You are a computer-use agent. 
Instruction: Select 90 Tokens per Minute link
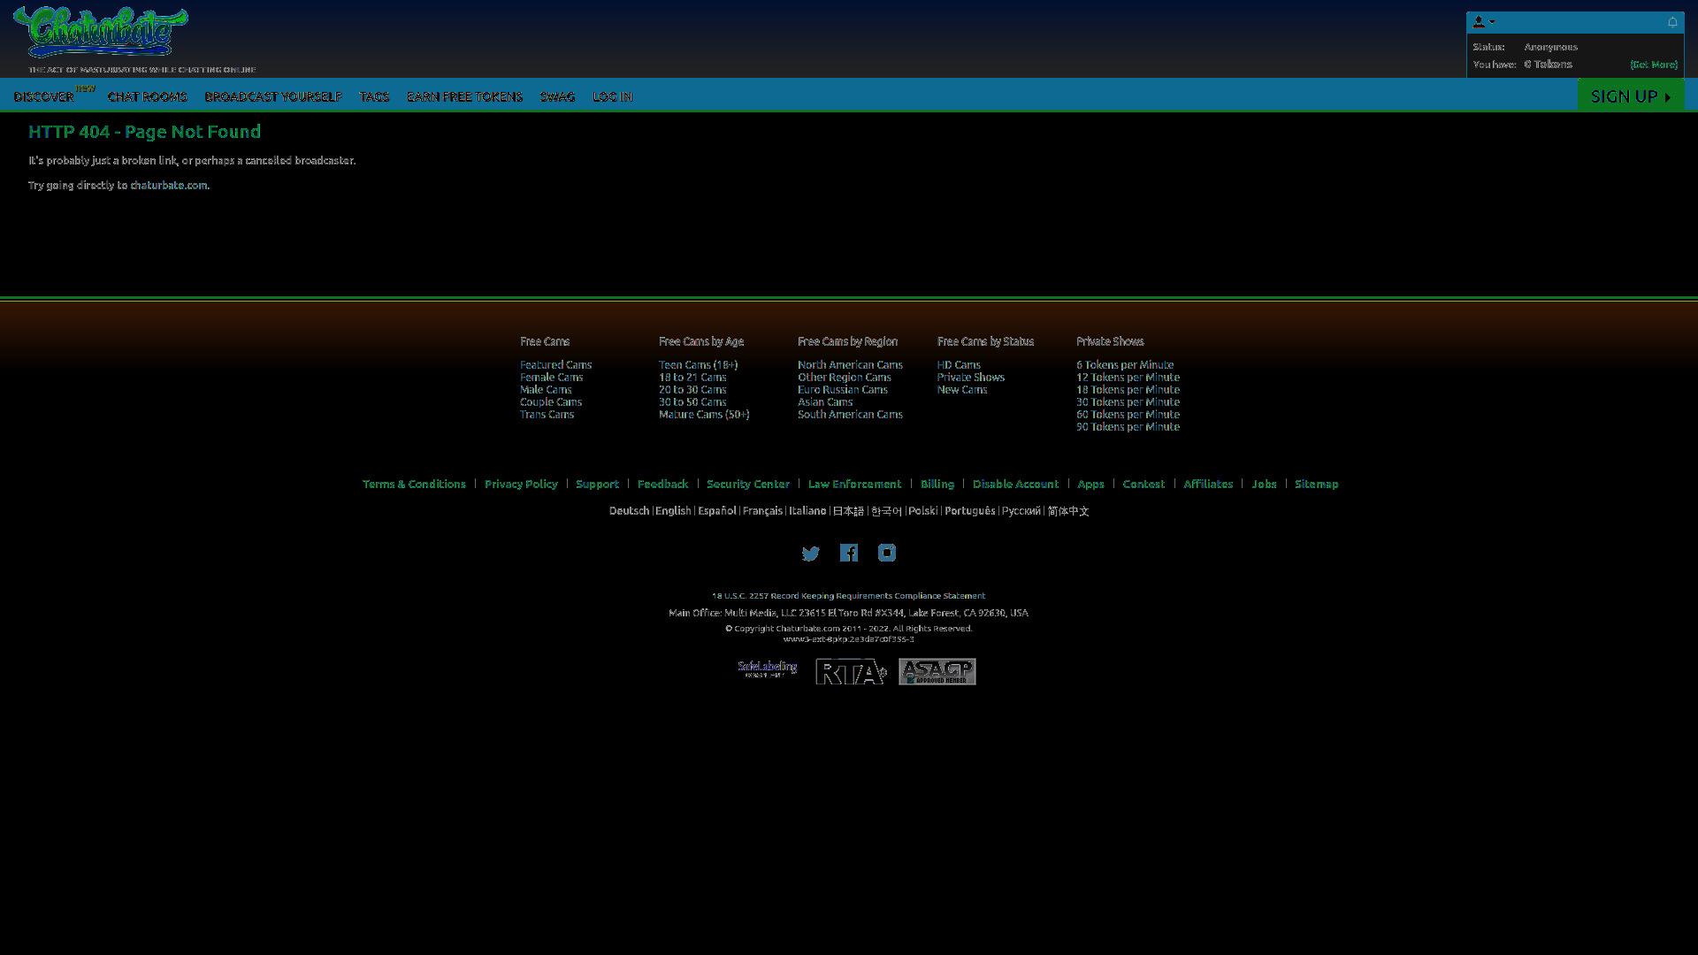[x=1128, y=426]
